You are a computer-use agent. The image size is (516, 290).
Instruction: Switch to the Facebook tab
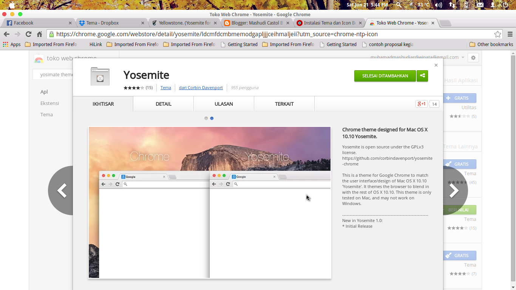tap(39, 23)
